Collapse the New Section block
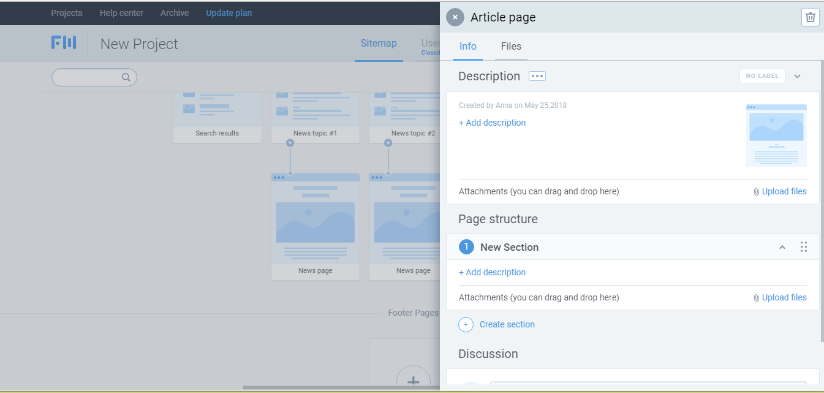This screenshot has width=824, height=393. [782, 247]
